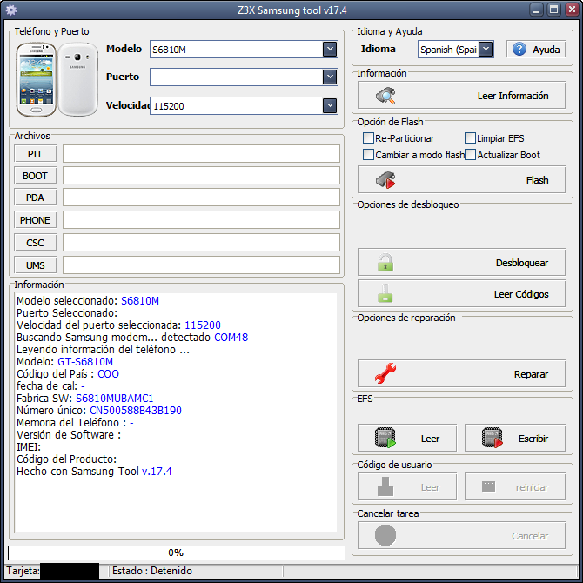The width and height of the screenshot is (583, 583).
Task: Click the EFS Escribir chip icon
Action: (492, 438)
